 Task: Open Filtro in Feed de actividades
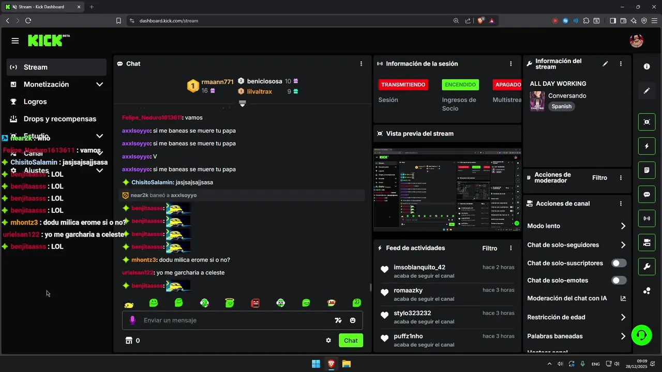pyautogui.click(x=490, y=248)
